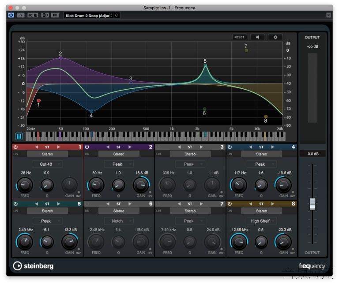Click band 3 previous processing mode arrow
The width and height of the screenshot is (339, 284).
tap(179, 147)
